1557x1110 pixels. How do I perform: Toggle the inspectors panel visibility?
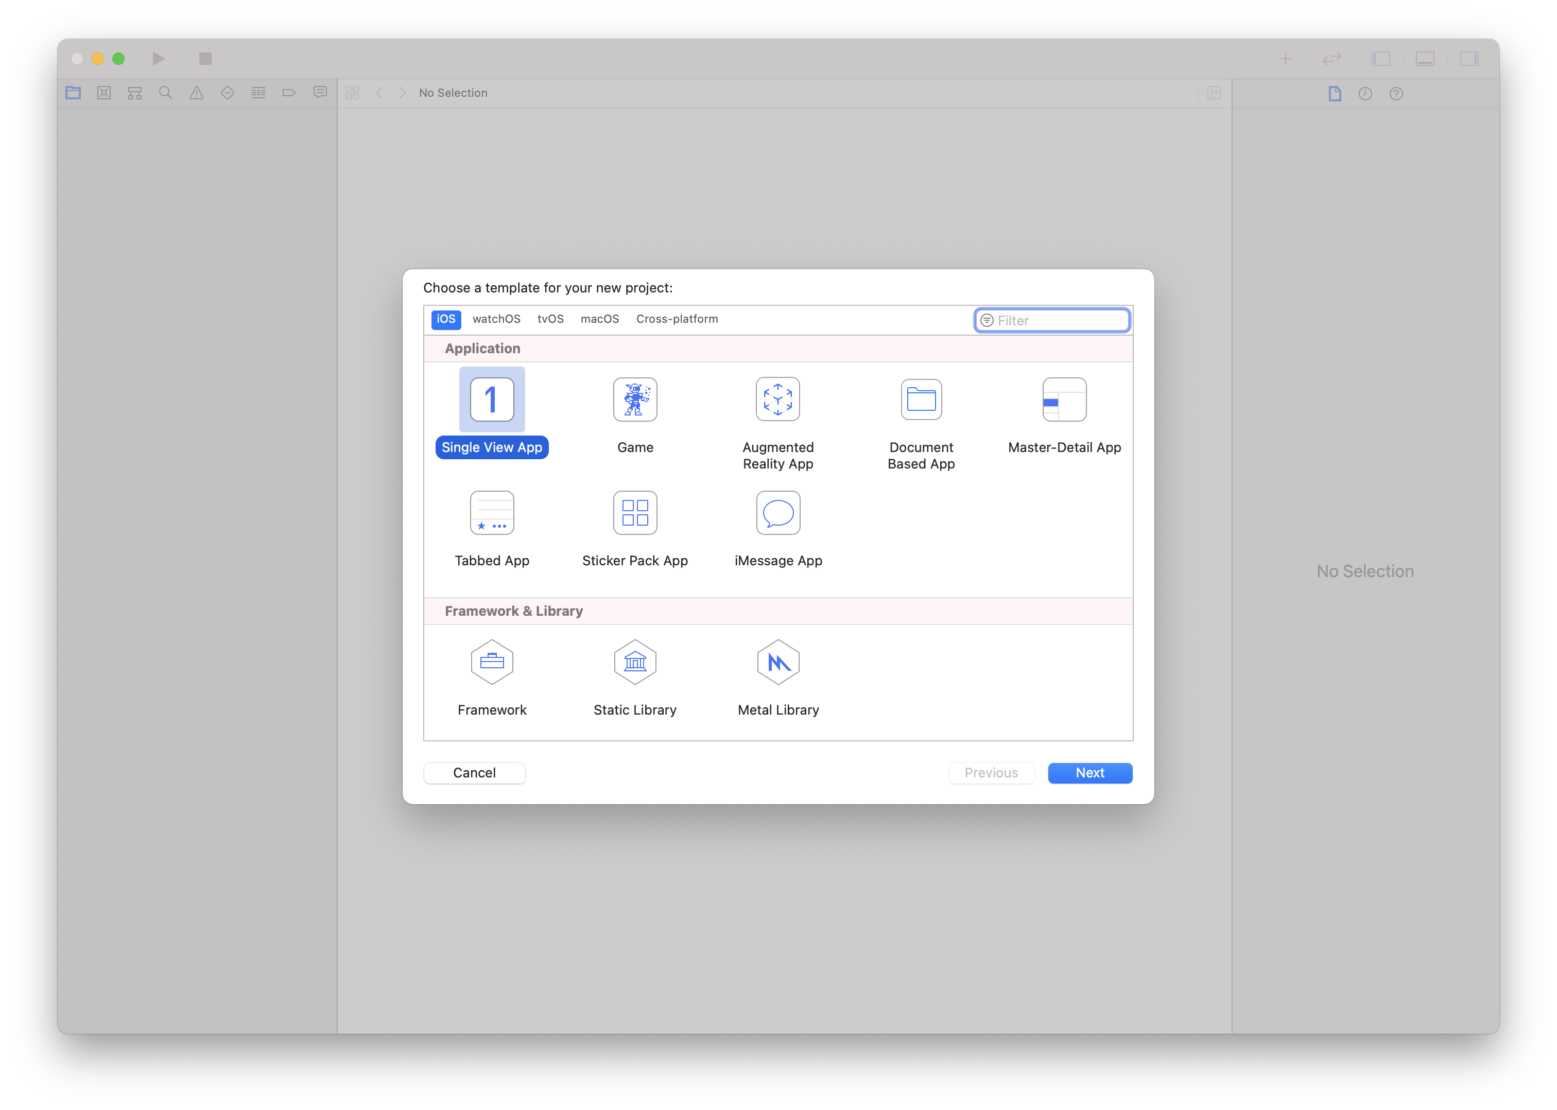[x=1469, y=59]
